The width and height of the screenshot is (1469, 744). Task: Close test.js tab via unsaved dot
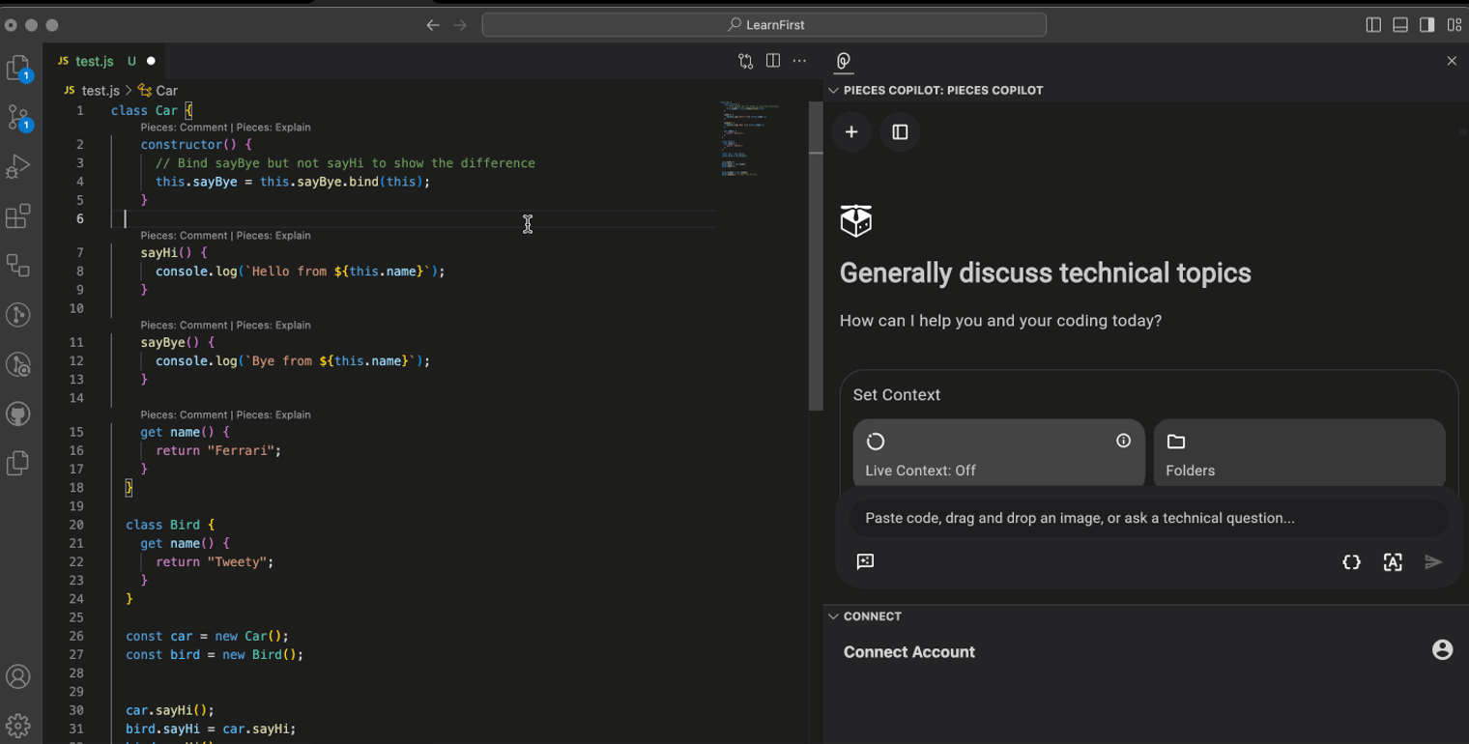tap(151, 61)
